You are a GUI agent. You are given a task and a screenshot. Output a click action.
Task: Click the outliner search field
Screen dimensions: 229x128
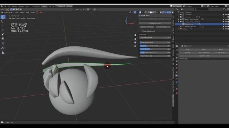pyautogui.click(x=201, y=9)
